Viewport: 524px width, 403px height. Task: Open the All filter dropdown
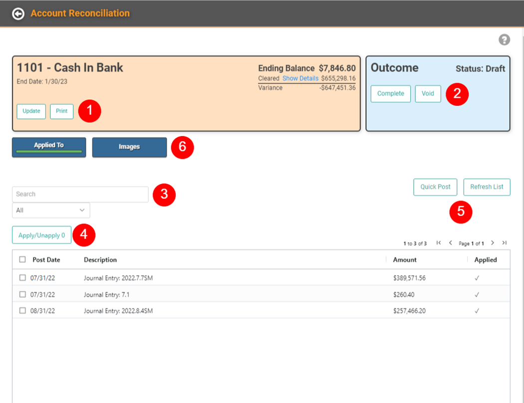coord(51,210)
